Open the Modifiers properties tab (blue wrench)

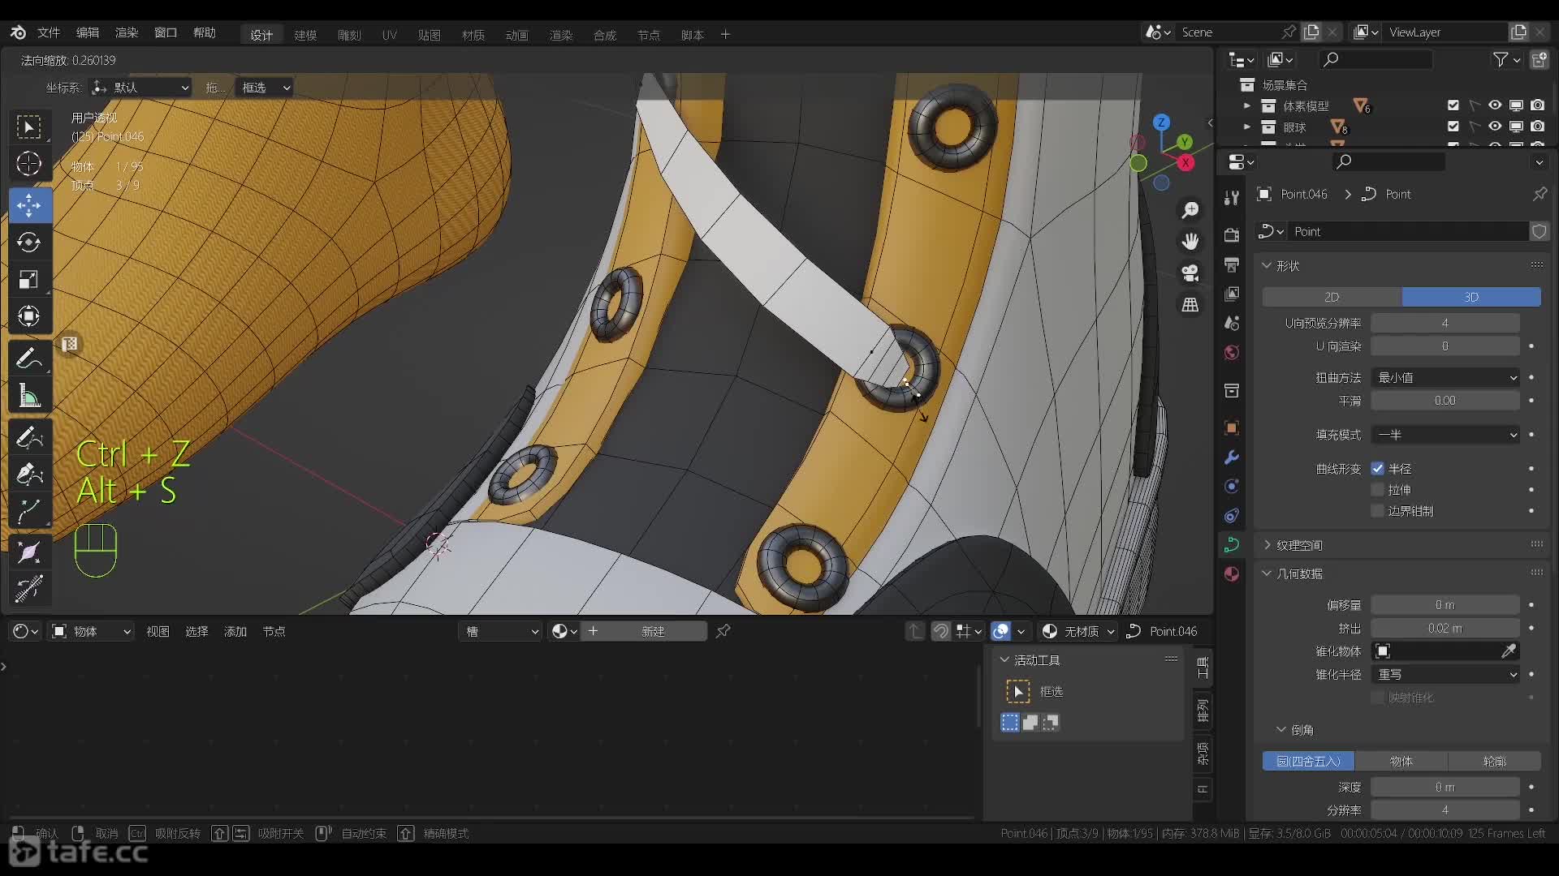point(1232,457)
